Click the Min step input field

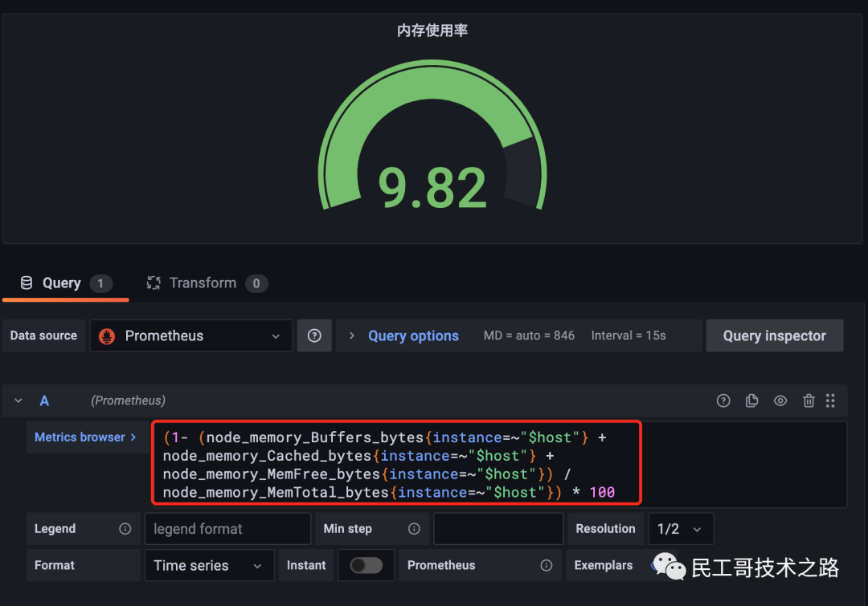point(498,529)
